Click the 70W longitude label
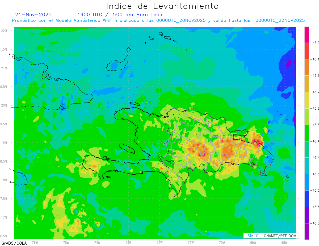This screenshot has width=319, height=246. tap(222, 242)
